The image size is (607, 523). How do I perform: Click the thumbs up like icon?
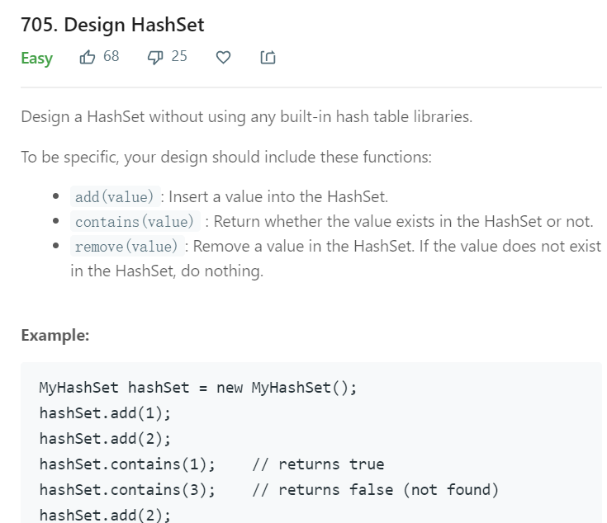87,57
